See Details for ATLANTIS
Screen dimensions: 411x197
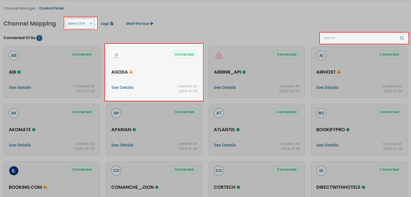tap(225, 145)
